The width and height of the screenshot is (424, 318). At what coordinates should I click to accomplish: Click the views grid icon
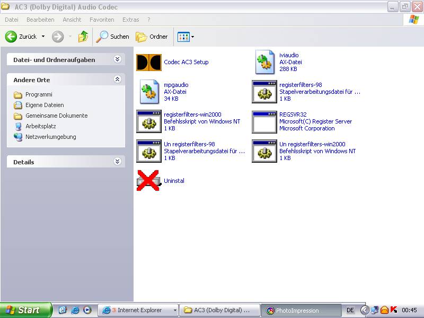click(x=183, y=37)
